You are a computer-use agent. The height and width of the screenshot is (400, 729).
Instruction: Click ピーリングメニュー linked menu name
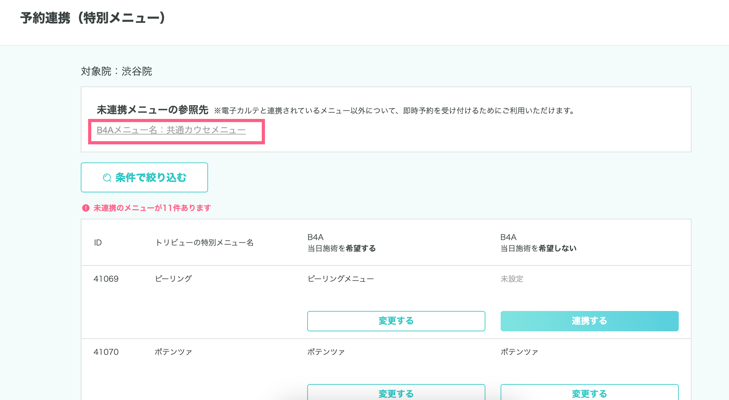[x=340, y=279]
